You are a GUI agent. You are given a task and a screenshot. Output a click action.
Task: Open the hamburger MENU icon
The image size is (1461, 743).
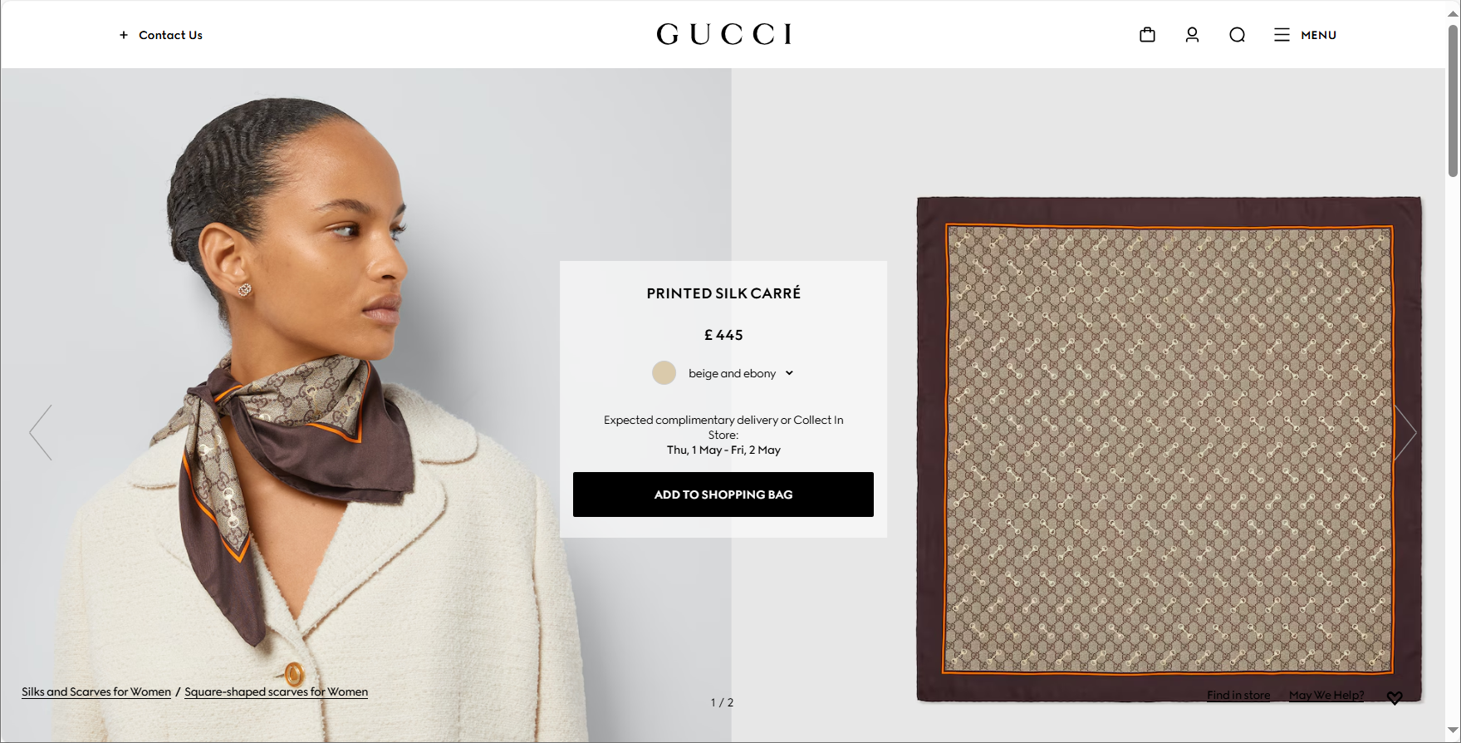tap(1282, 35)
